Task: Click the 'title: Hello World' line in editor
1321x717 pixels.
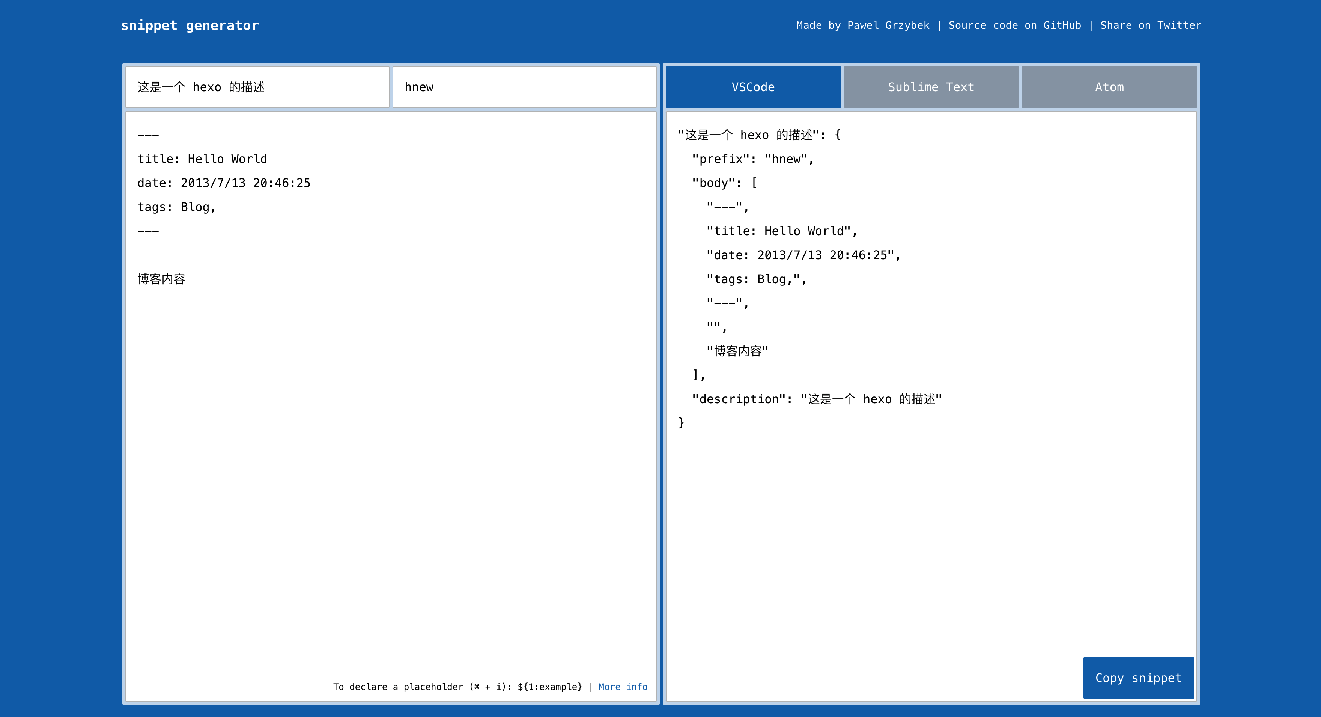Action: [x=202, y=159]
